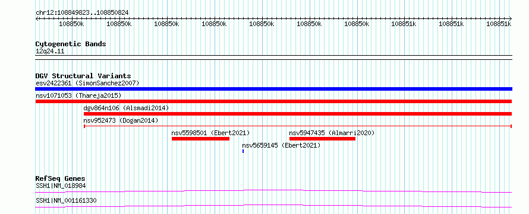Click the red nsv5947435 variant bar
This screenshot has height=214, width=529.
tap(322, 139)
